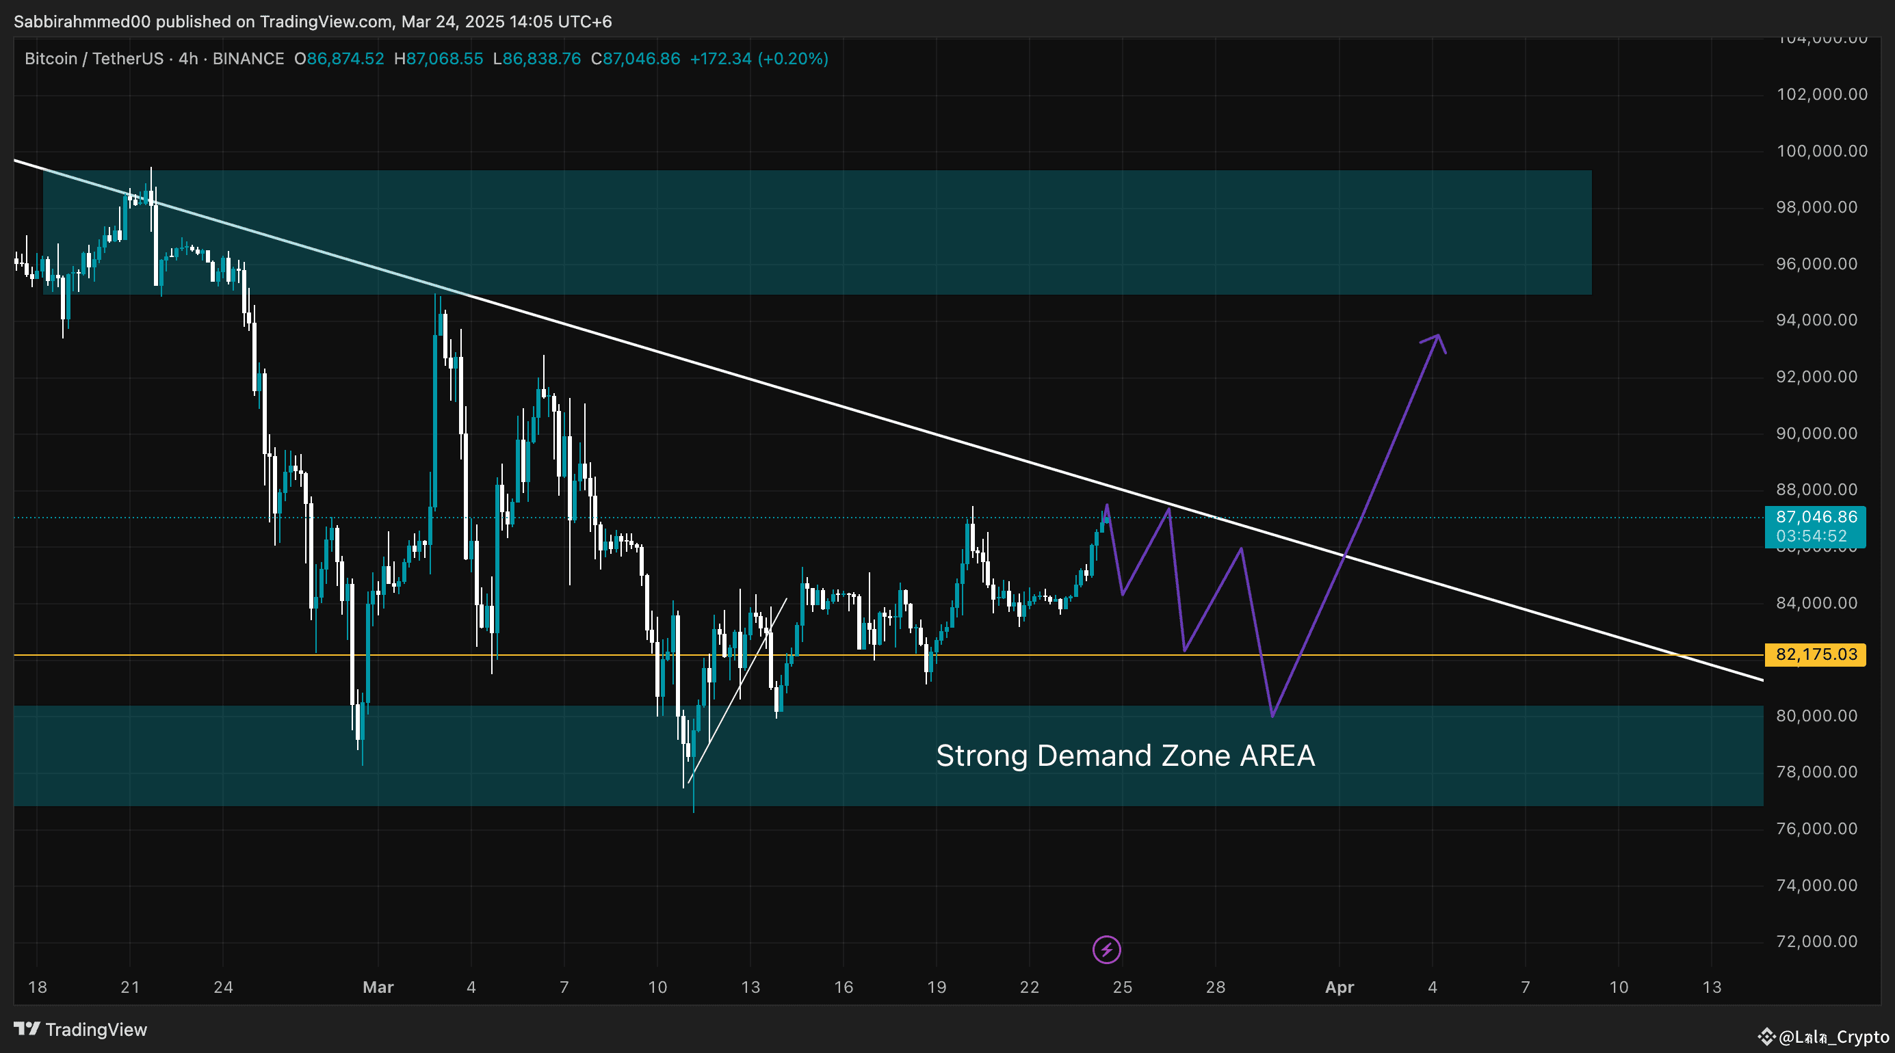Click the Apr month label on time axis

click(1339, 987)
